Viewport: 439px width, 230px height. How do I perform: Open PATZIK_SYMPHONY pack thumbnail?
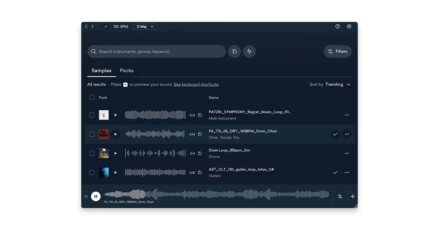point(104,115)
